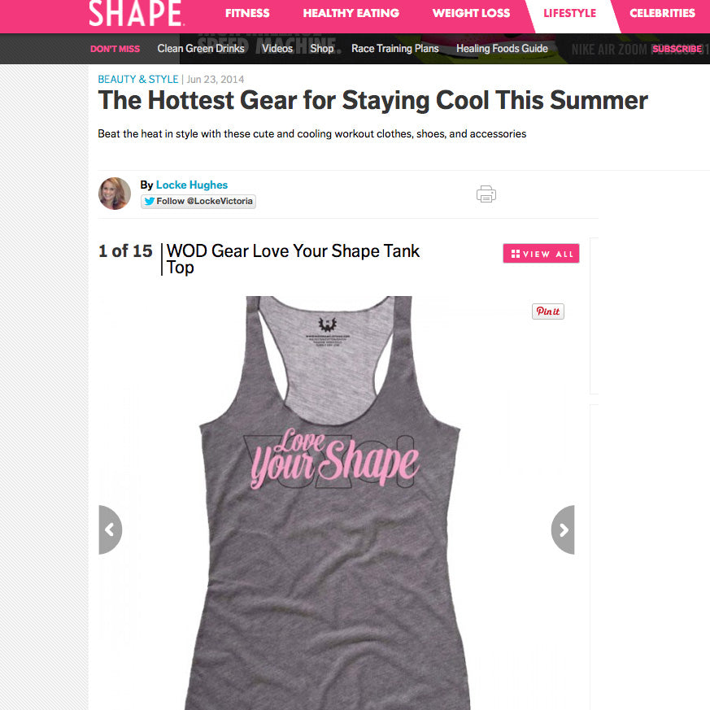Open the Fitness menu
The image size is (710, 710).
tap(247, 13)
